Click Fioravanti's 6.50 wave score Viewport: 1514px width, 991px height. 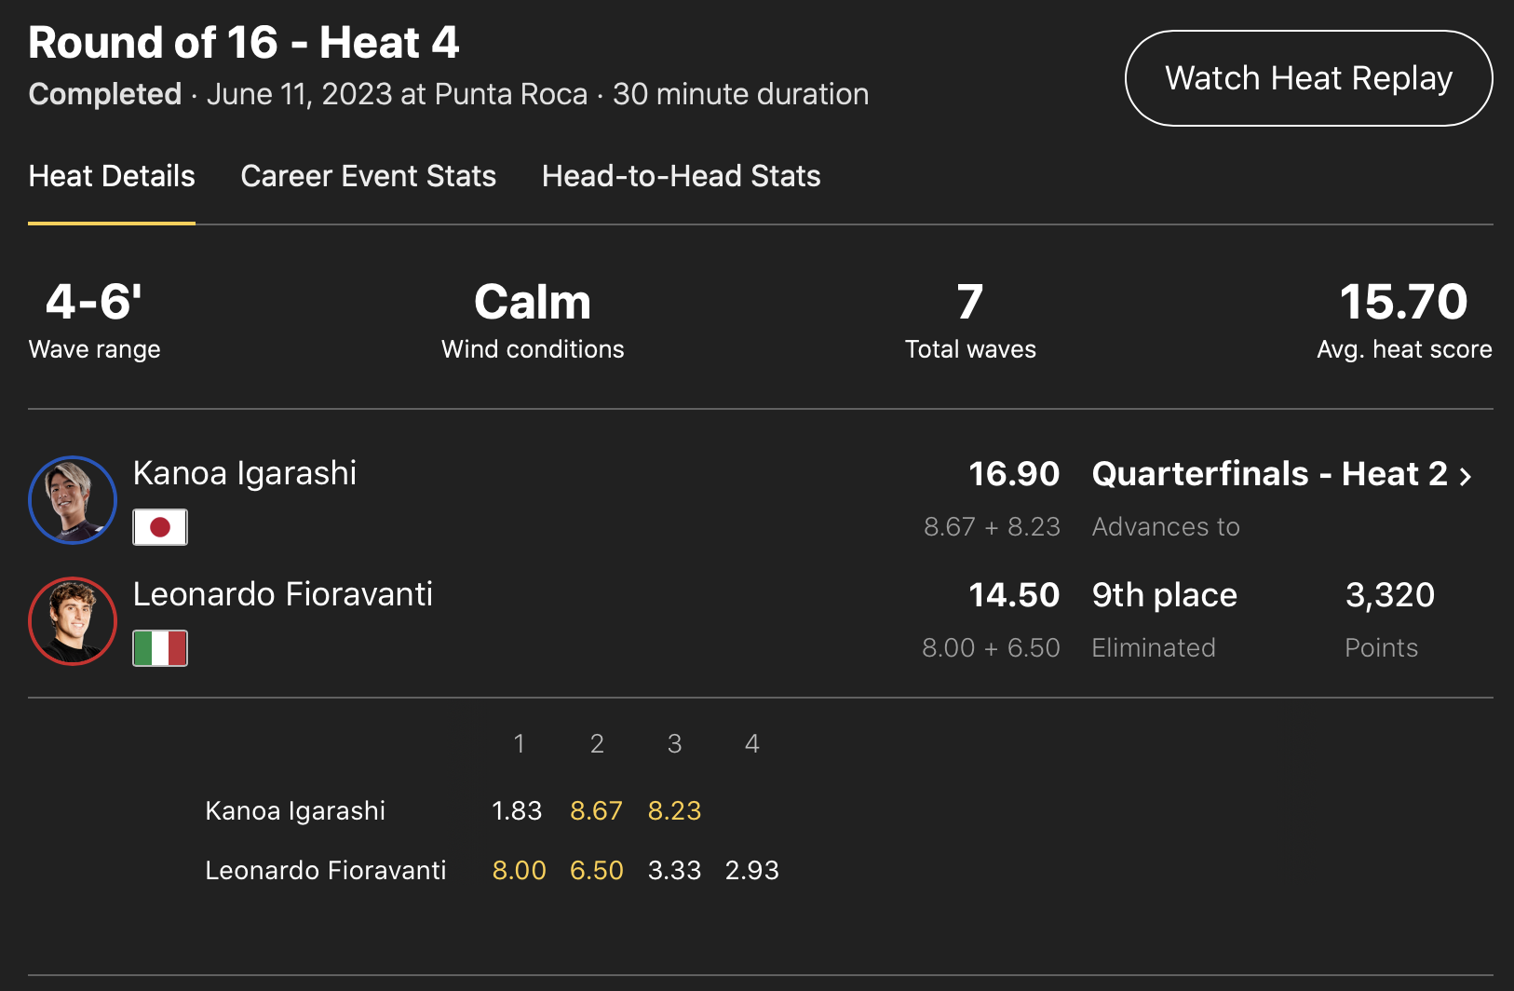[596, 871]
